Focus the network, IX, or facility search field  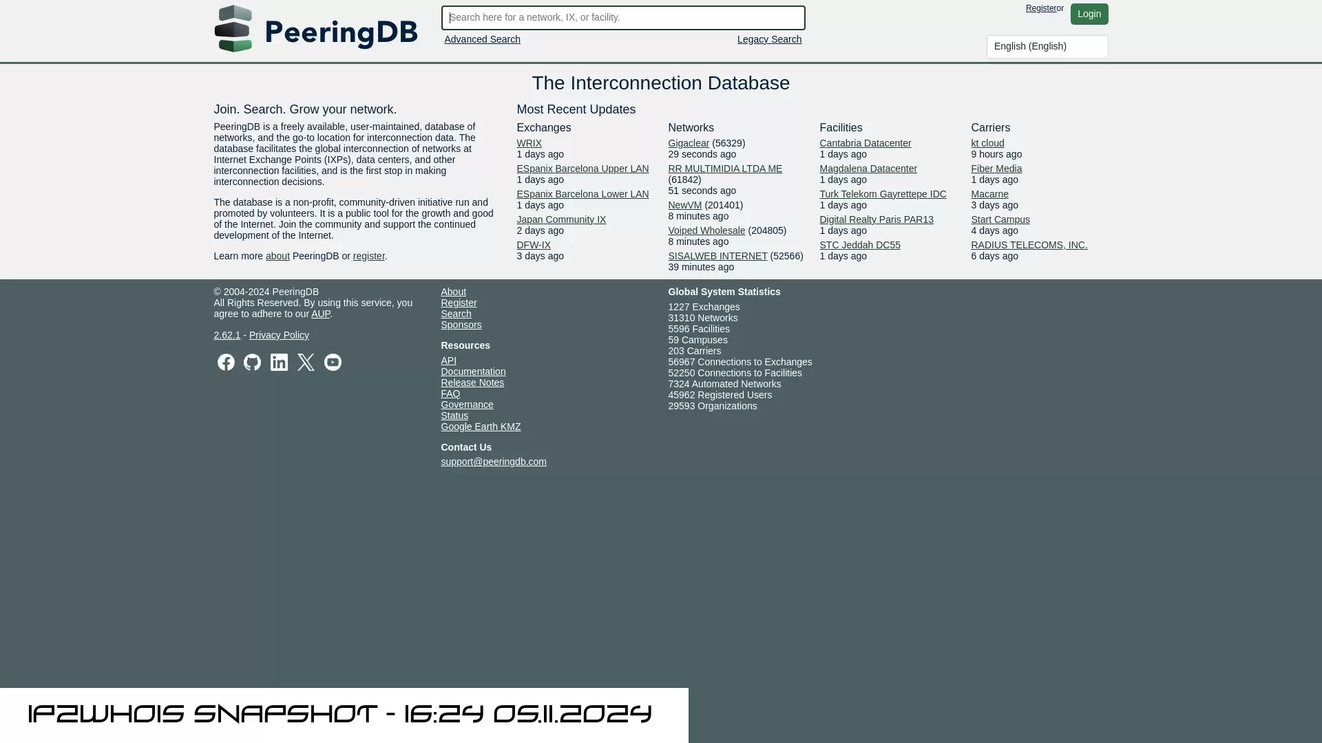tap(622, 18)
